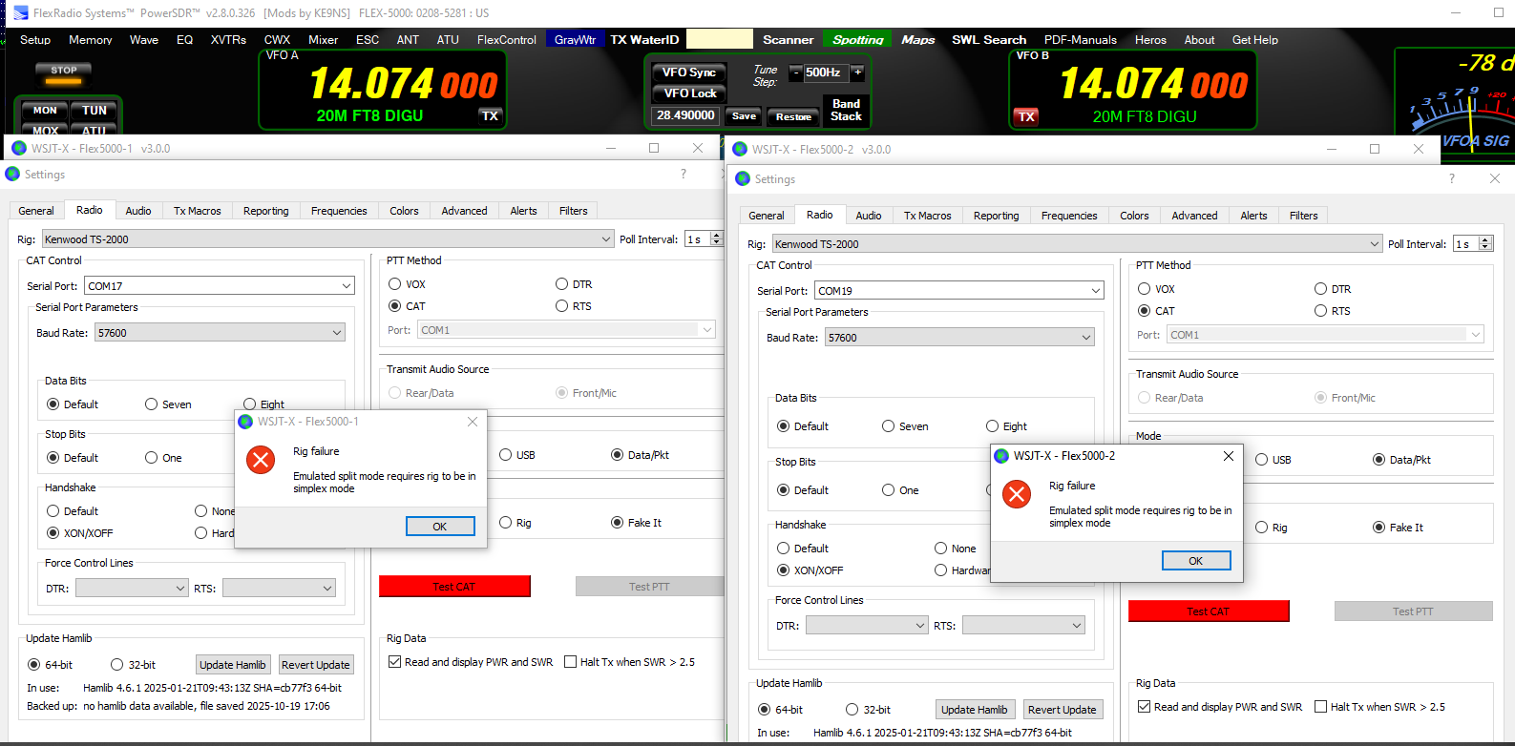Open the Memory menu in PowerSDR
The image size is (1515, 746).
(91, 40)
